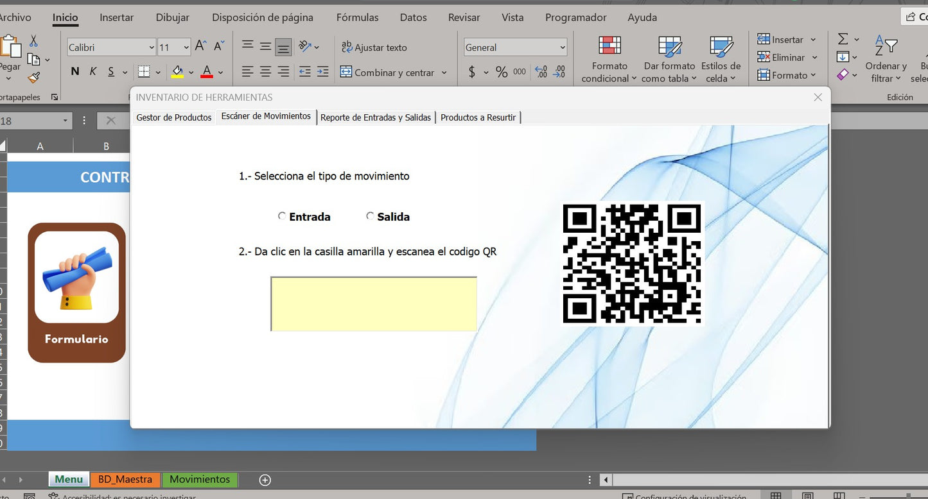This screenshot has width=928, height=499.
Task: Apply accounting dollar number format
Action: coord(472,72)
